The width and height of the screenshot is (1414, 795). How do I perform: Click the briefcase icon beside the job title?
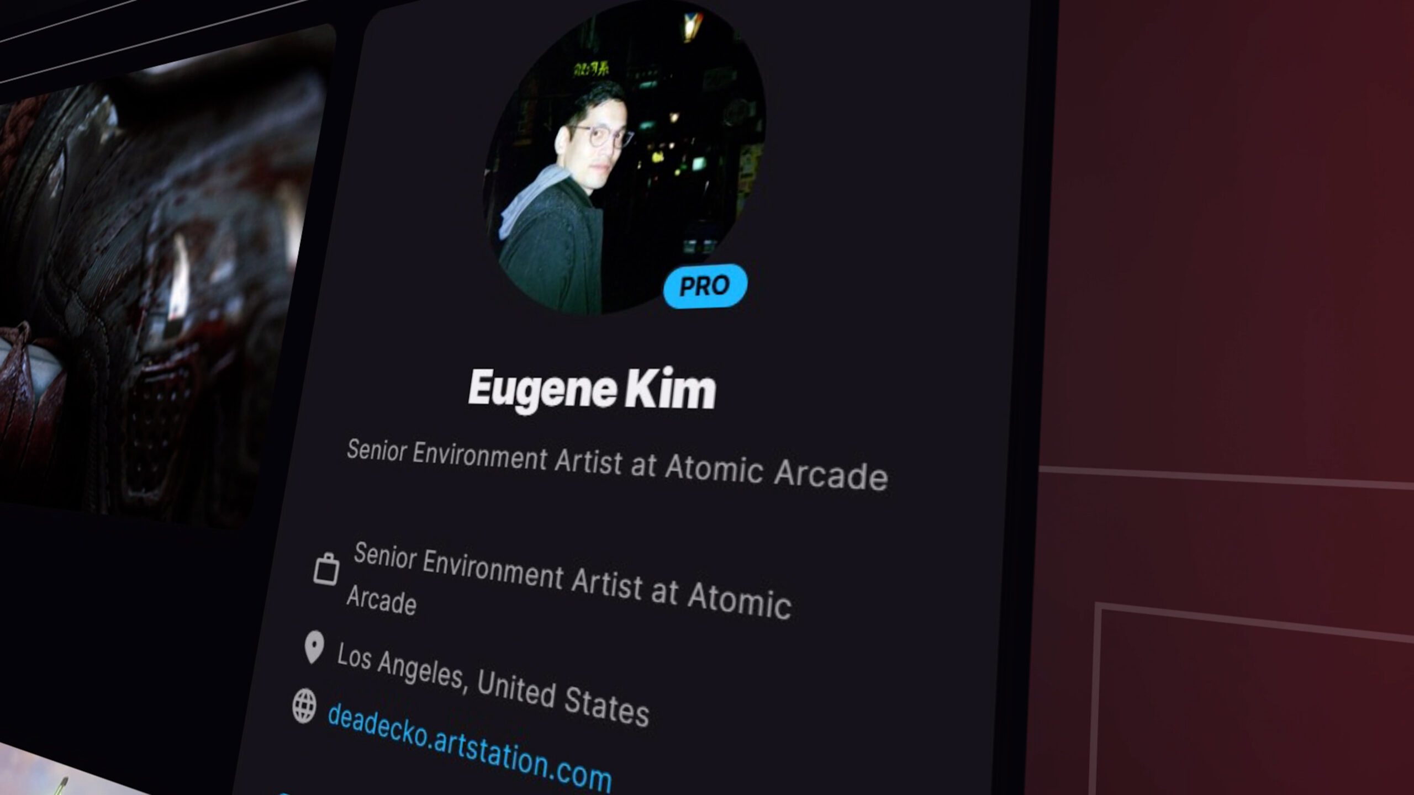tap(326, 569)
